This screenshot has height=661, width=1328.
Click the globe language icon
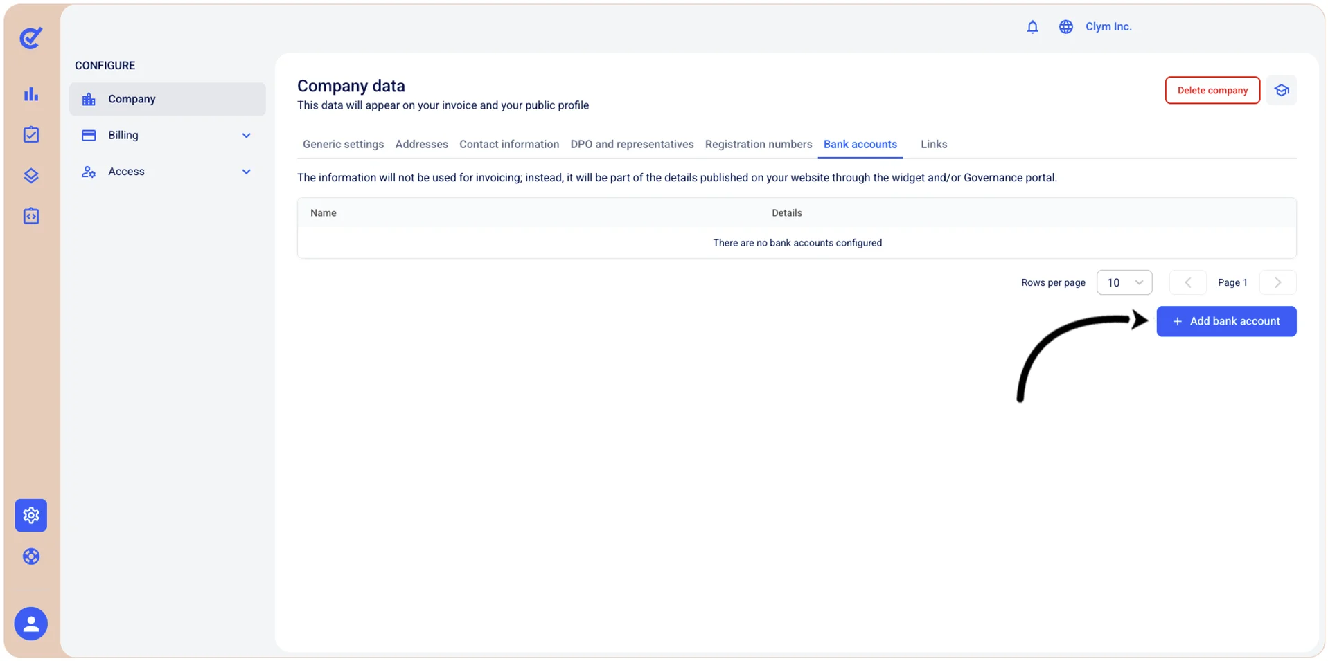pyautogui.click(x=1065, y=27)
